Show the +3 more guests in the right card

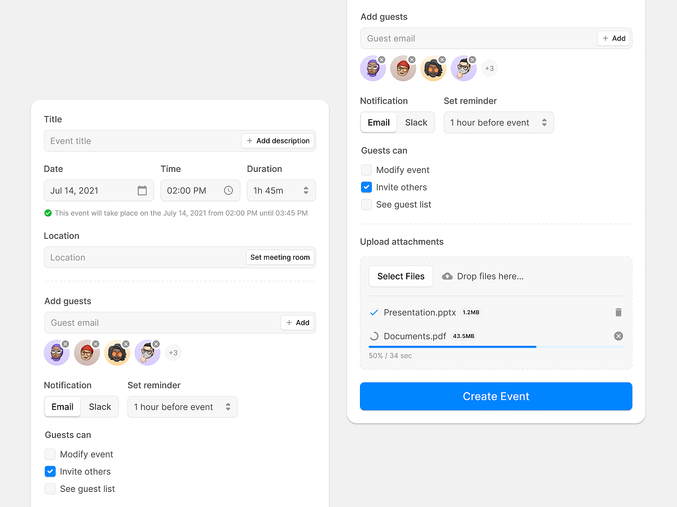click(x=490, y=69)
